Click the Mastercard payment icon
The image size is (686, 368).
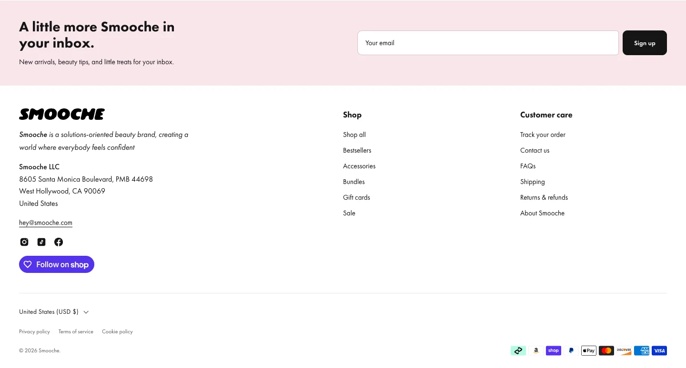(x=606, y=351)
